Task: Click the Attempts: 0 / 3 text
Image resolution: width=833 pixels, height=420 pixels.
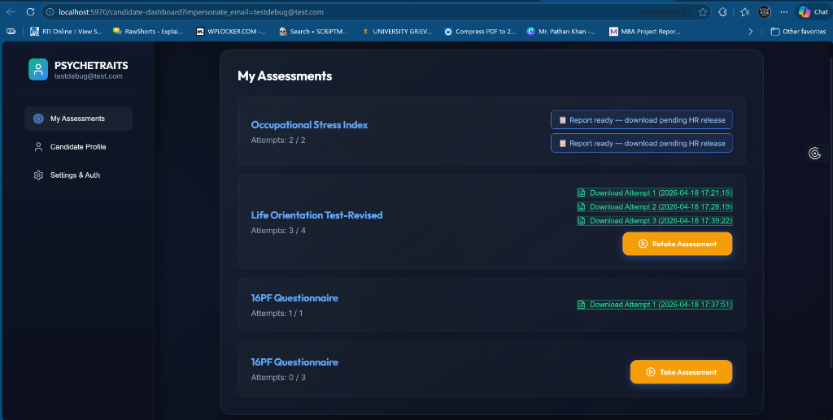Action: (x=278, y=378)
